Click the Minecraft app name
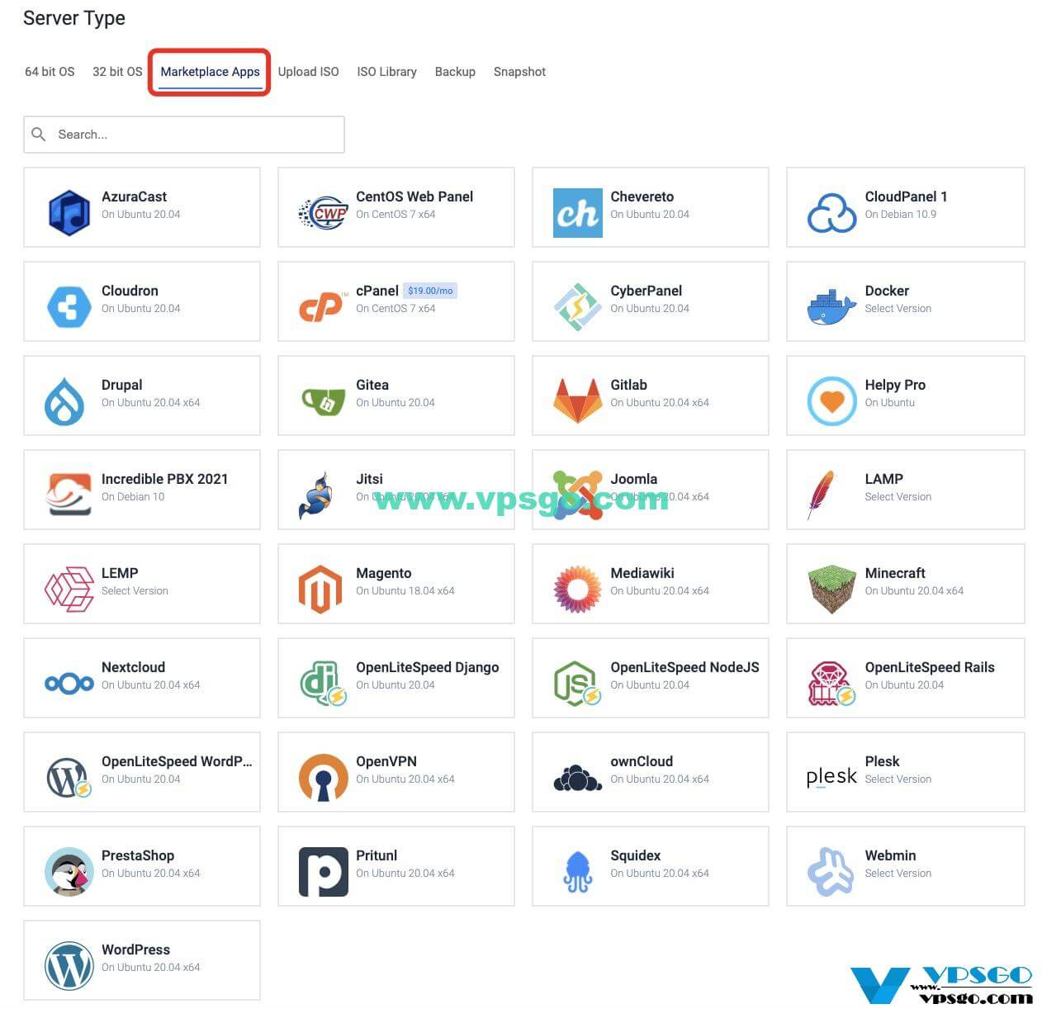The width and height of the screenshot is (1042, 1009). [895, 573]
